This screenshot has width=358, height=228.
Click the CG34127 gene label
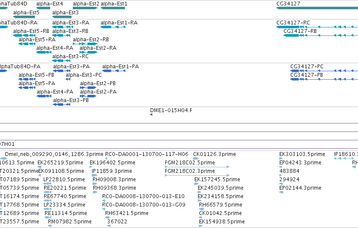tap(288, 4)
